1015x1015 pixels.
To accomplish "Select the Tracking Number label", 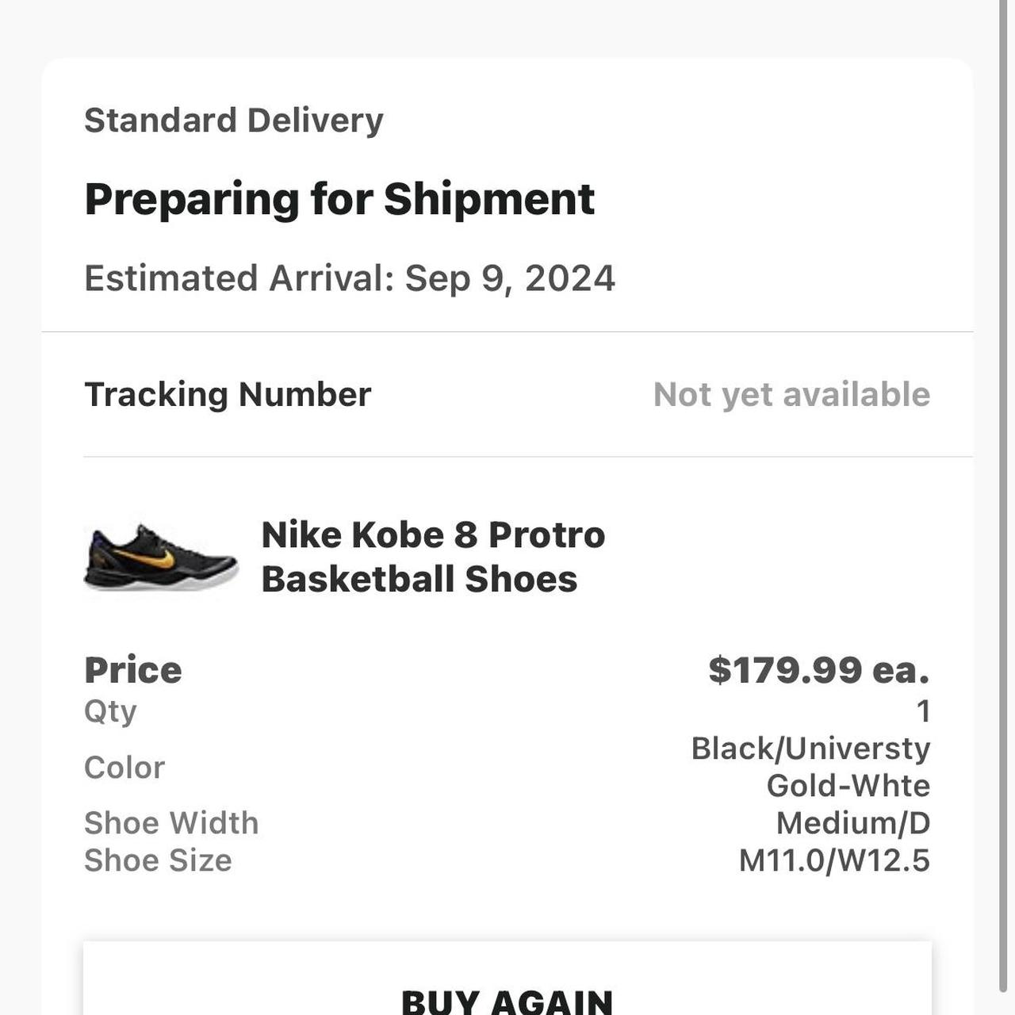I will tap(228, 394).
